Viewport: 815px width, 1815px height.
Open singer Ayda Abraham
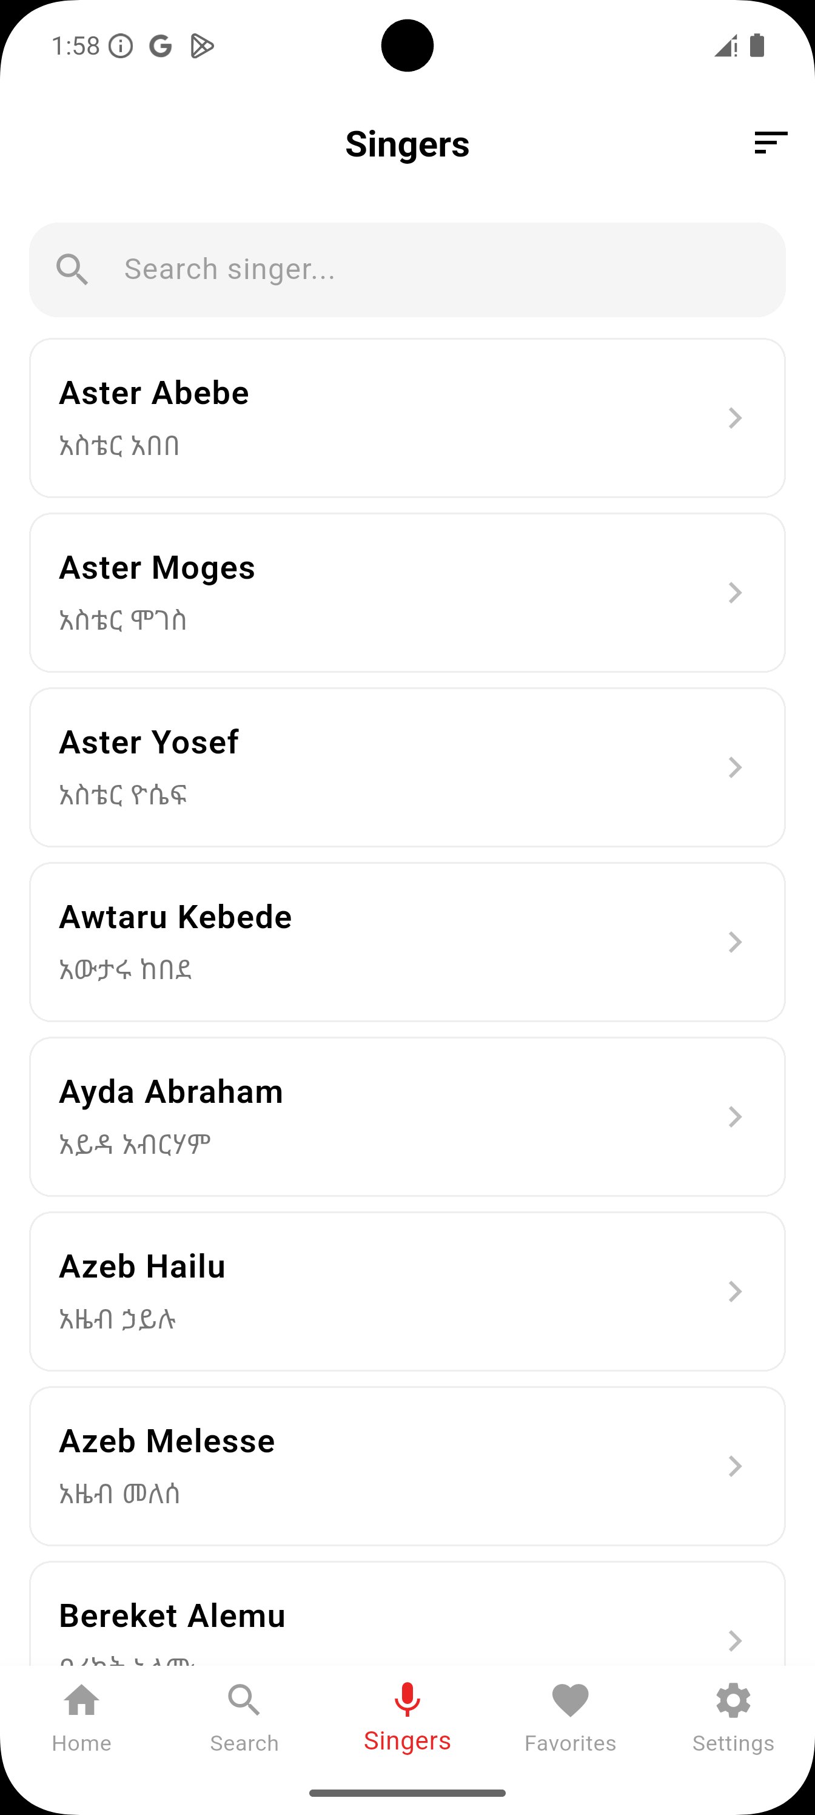point(406,1117)
